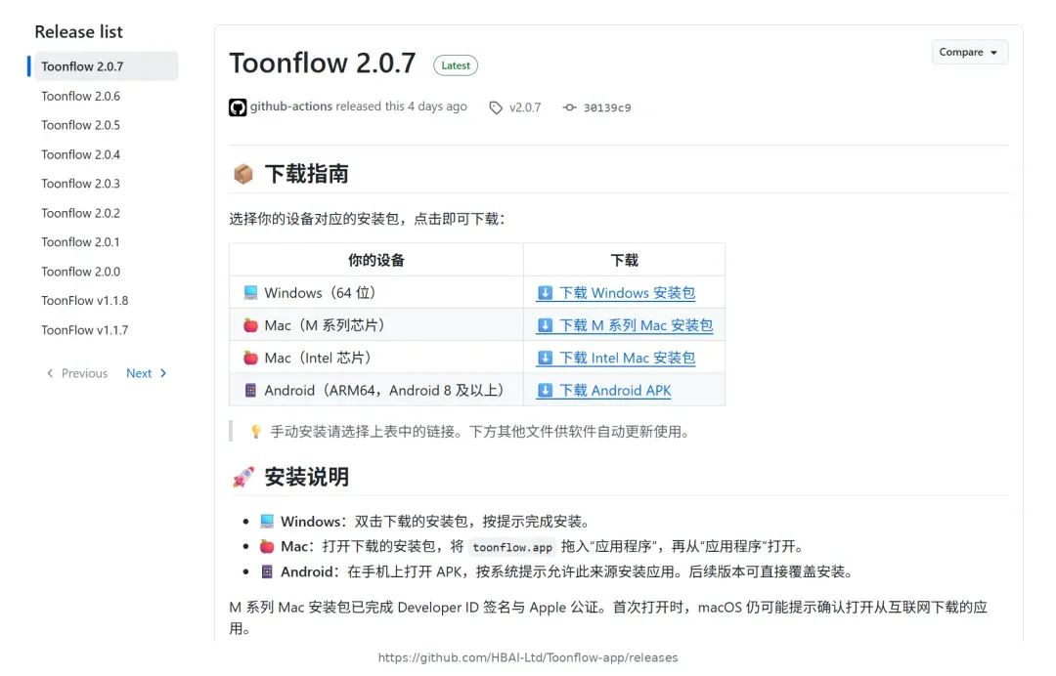Viewport: 1056px width, 676px height.
Task: Select Toonflow 2.0.7 in release list
Action: pos(106,66)
